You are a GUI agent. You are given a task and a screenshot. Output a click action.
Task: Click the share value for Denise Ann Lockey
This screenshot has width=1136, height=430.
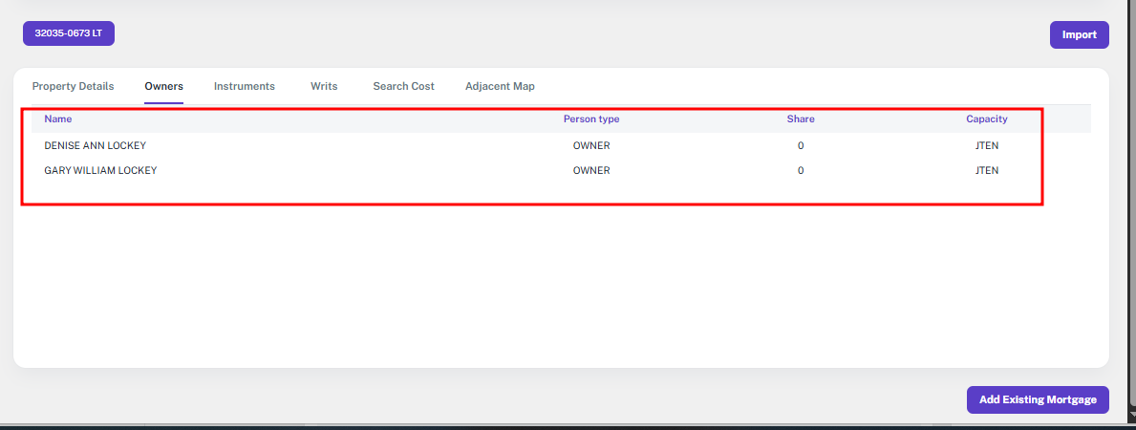tap(801, 145)
